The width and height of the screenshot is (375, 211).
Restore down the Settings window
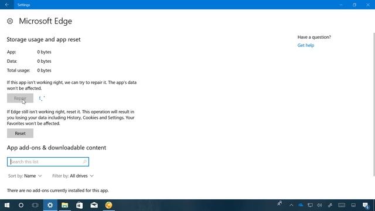(x=354, y=5)
